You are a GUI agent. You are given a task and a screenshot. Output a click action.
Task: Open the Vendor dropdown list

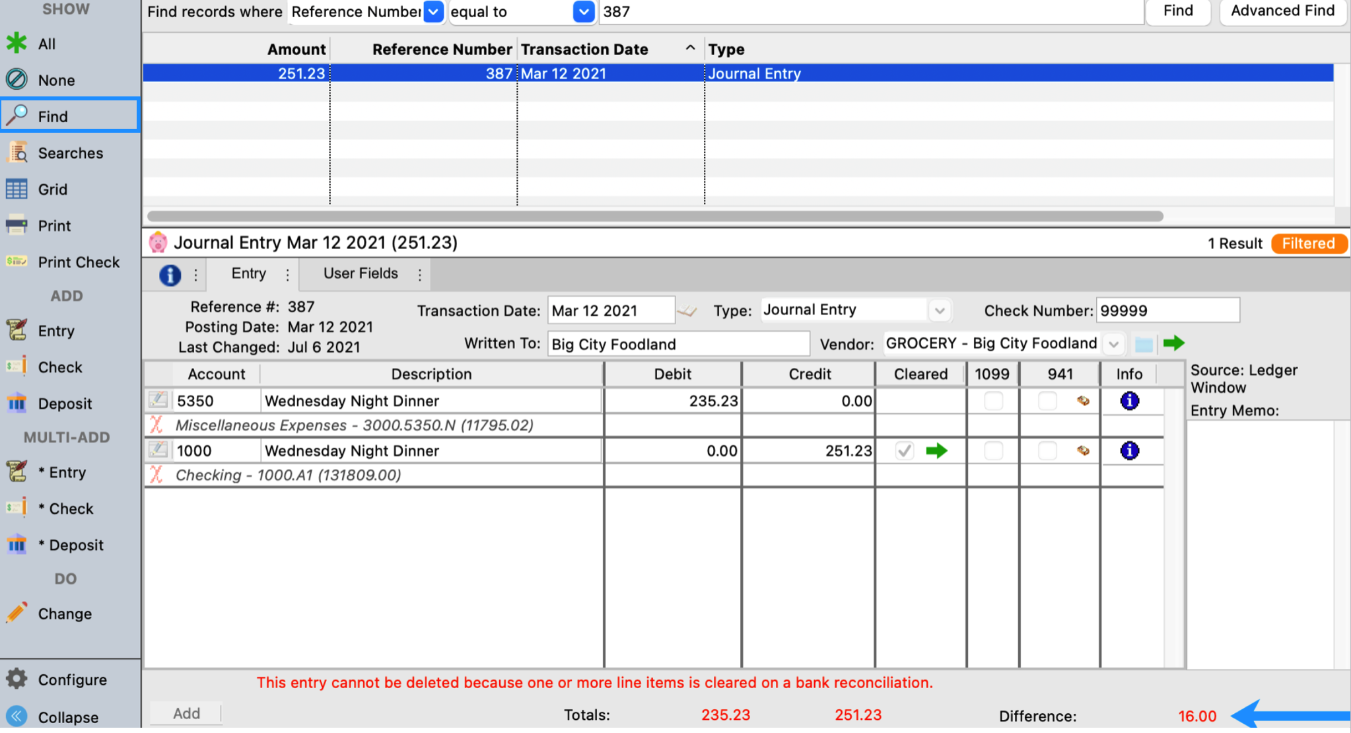click(1113, 344)
